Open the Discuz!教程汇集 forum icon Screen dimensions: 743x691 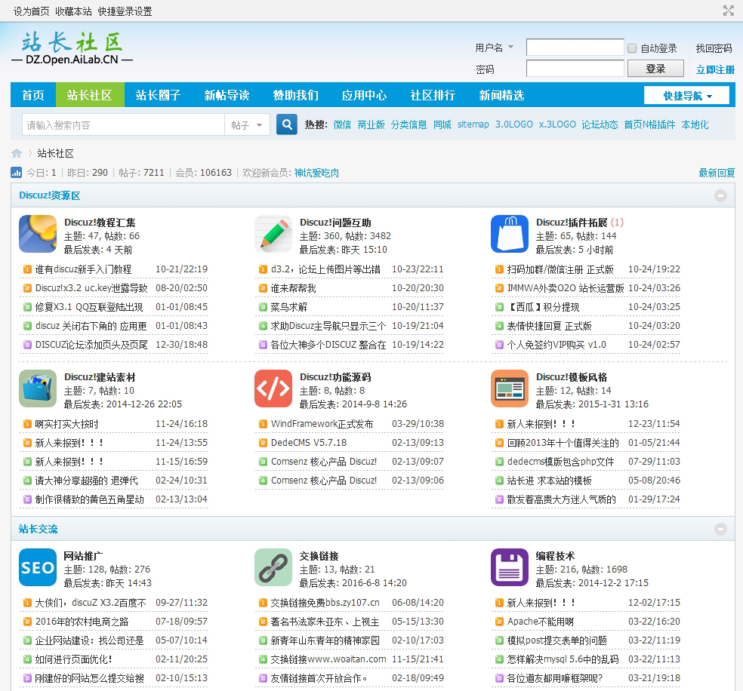pyautogui.click(x=38, y=234)
